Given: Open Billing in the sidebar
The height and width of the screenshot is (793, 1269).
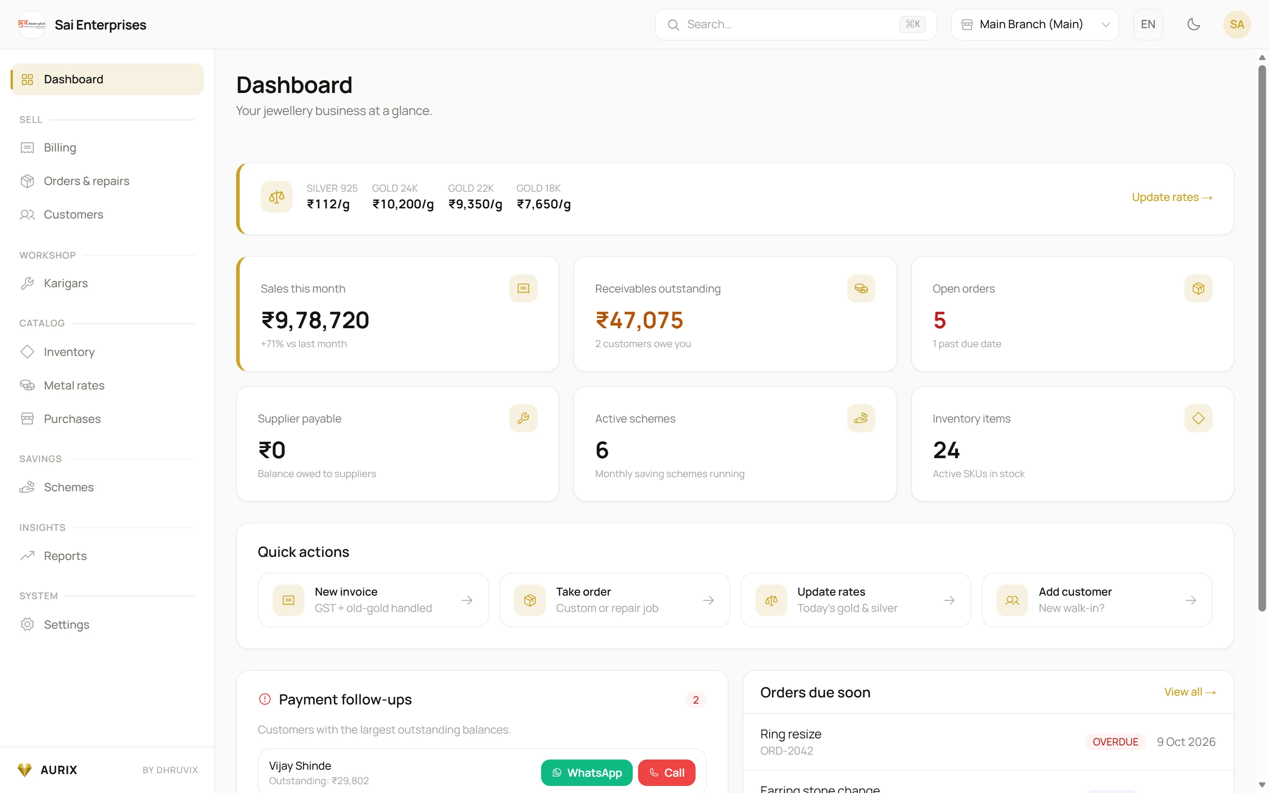Looking at the screenshot, I should coord(108,148).
